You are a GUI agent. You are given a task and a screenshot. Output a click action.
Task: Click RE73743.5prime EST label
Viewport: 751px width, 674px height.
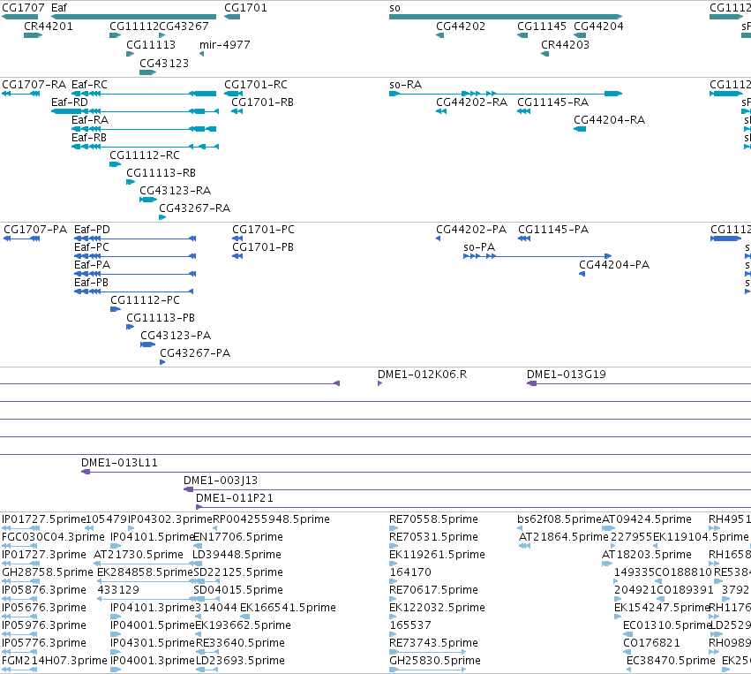[x=434, y=643]
